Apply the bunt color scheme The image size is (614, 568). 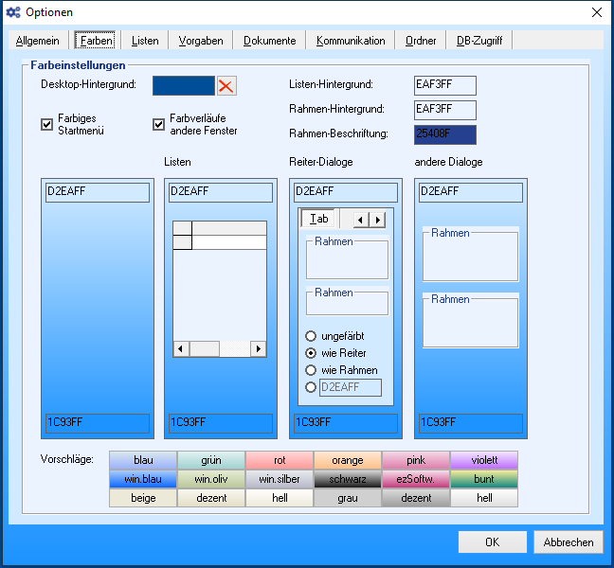pos(484,479)
